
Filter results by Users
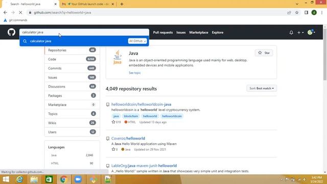(72, 132)
